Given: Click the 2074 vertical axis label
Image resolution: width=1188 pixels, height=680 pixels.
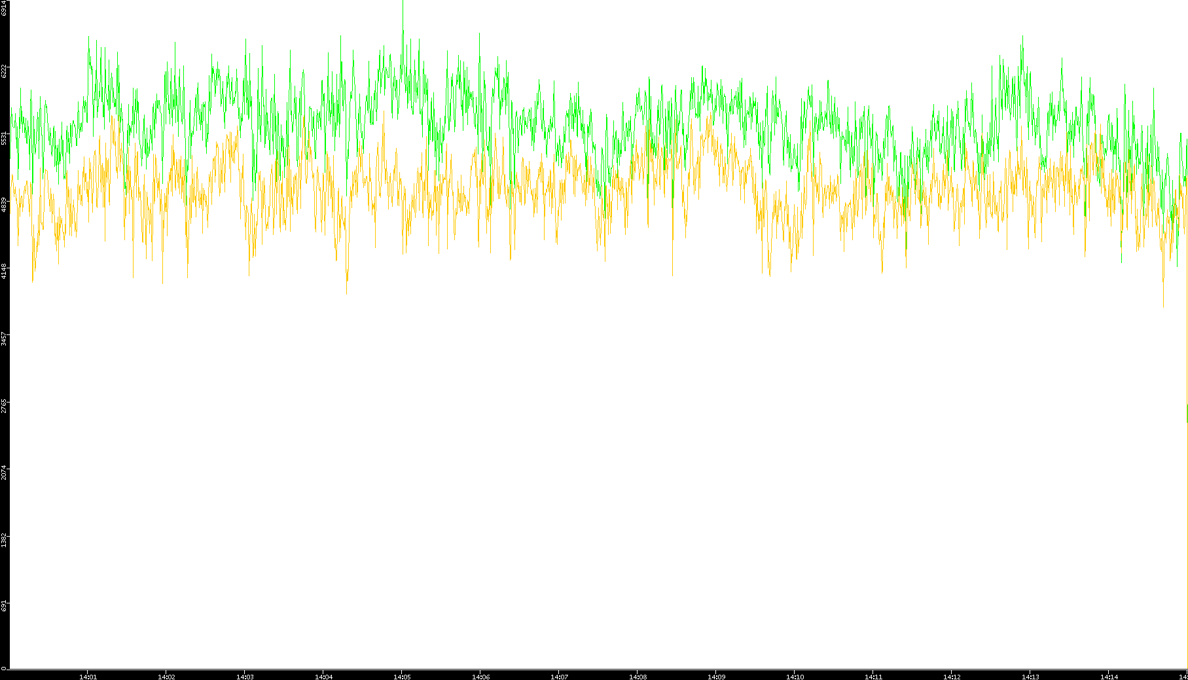Looking at the screenshot, I should (x=5, y=473).
